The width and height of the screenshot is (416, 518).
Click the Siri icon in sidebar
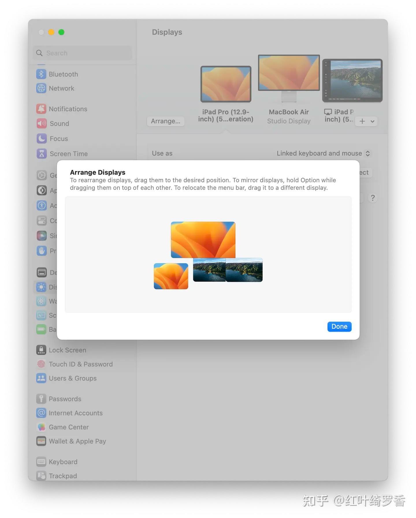42,236
